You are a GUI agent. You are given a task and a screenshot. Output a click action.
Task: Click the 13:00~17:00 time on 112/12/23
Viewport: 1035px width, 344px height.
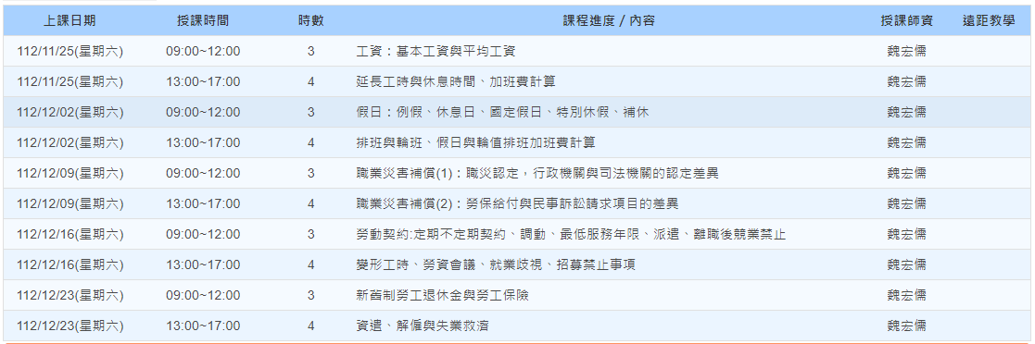[x=203, y=326]
